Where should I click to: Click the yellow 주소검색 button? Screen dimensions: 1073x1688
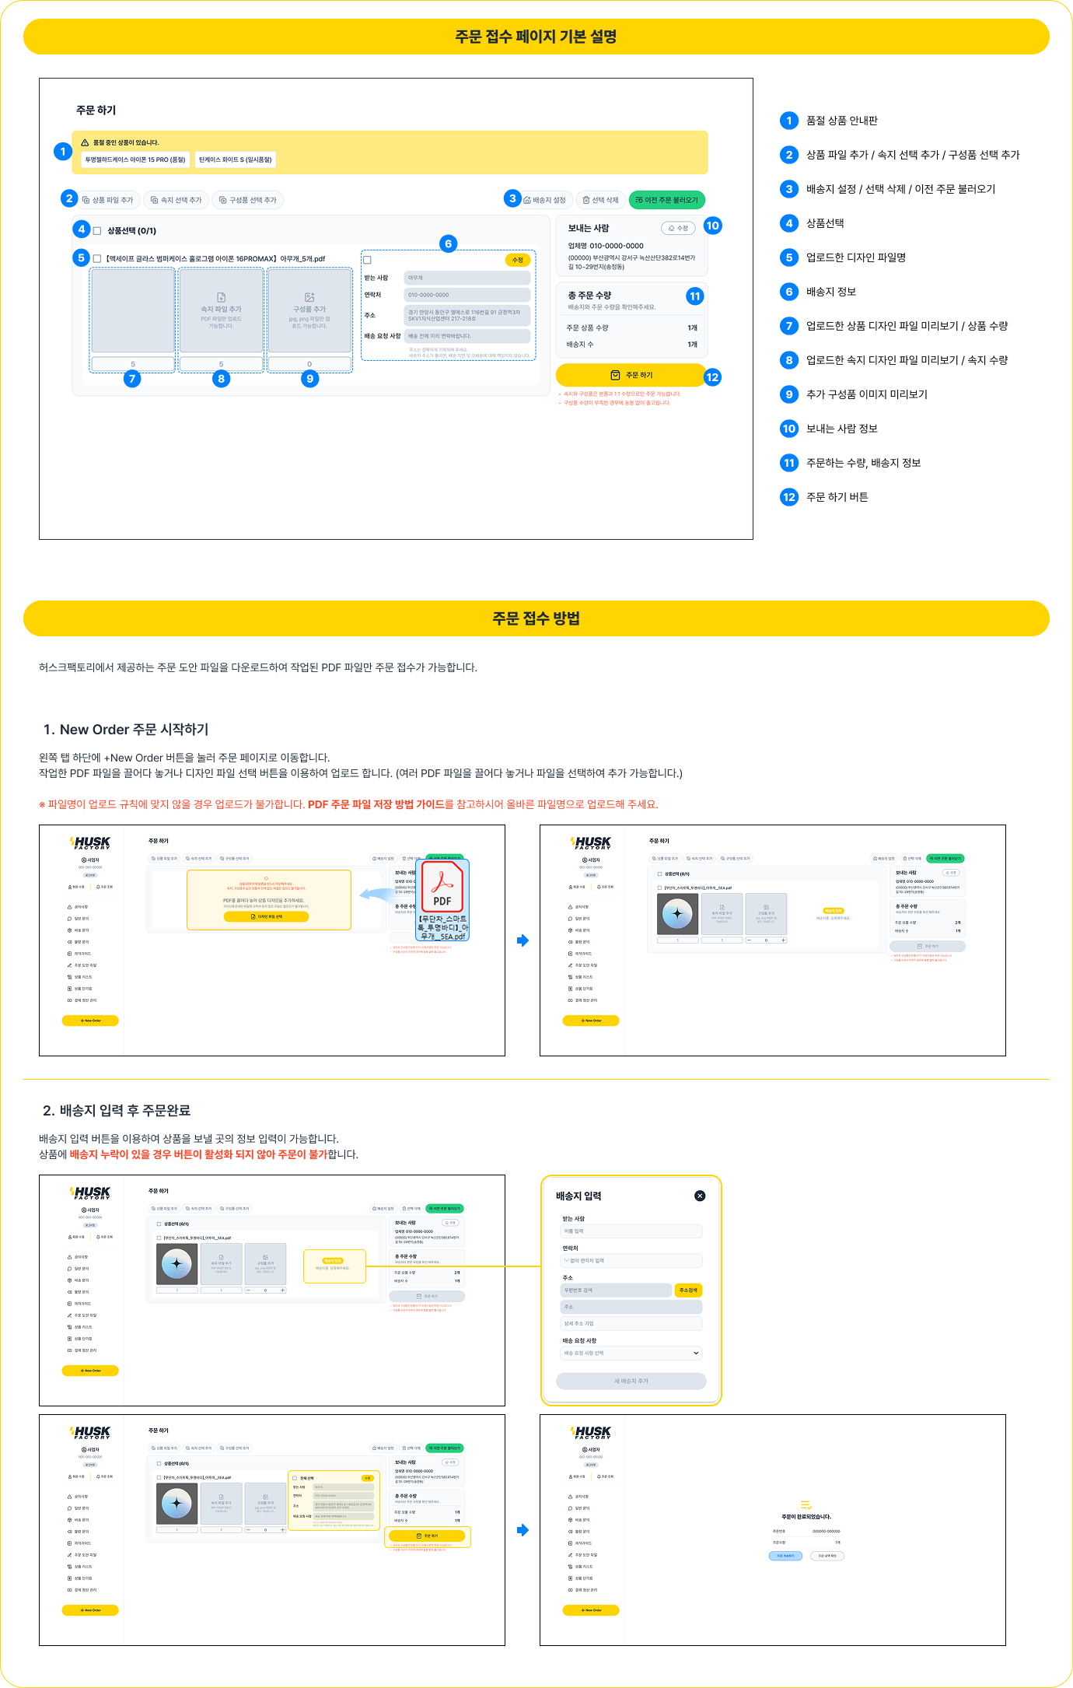coord(688,1290)
